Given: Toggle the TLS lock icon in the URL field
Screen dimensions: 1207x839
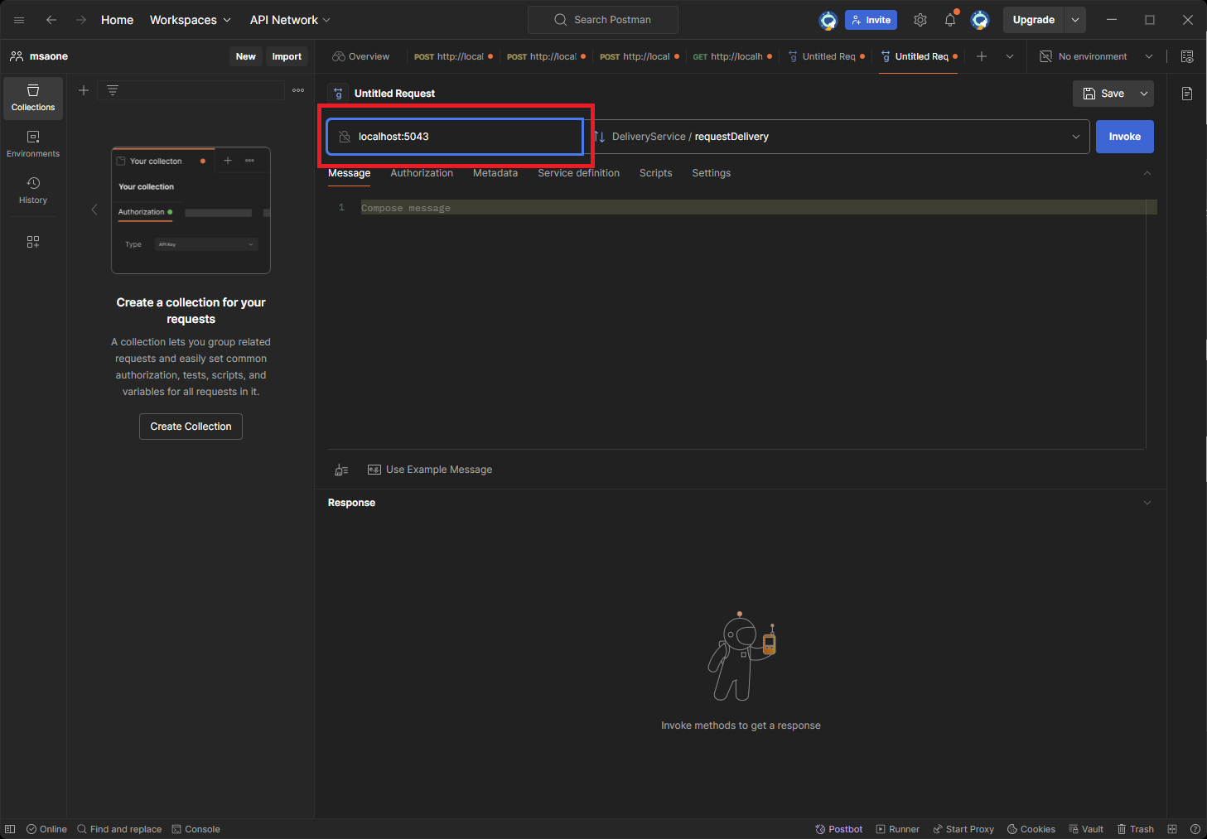Looking at the screenshot, I should point(345,137).
